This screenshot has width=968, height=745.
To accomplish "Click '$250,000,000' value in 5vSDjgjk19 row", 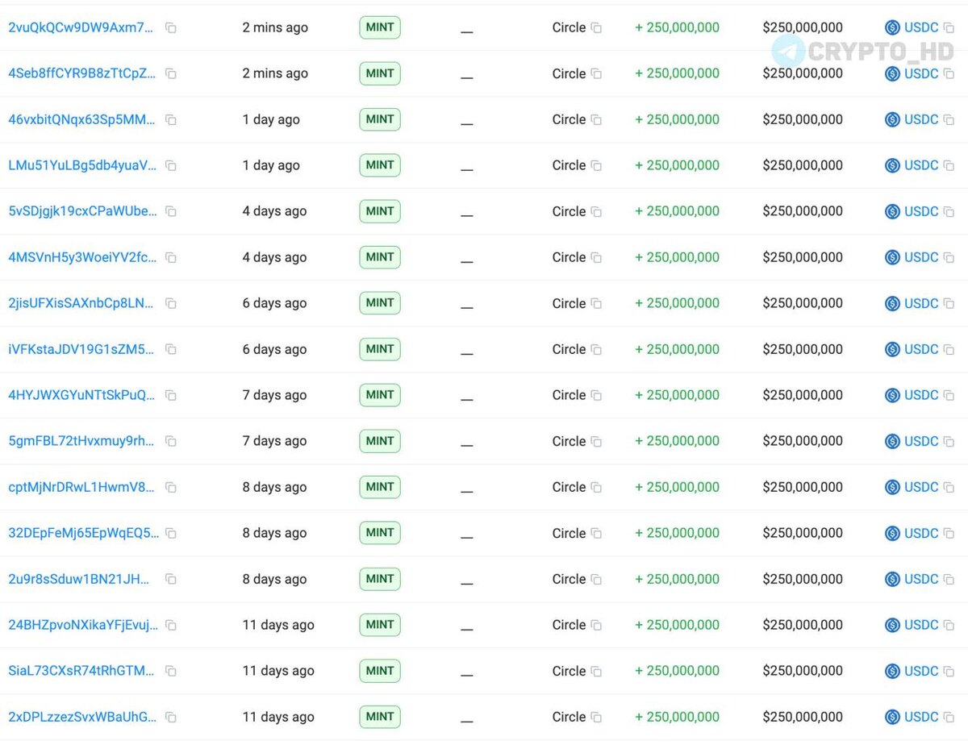I will (x=803, y=211).
